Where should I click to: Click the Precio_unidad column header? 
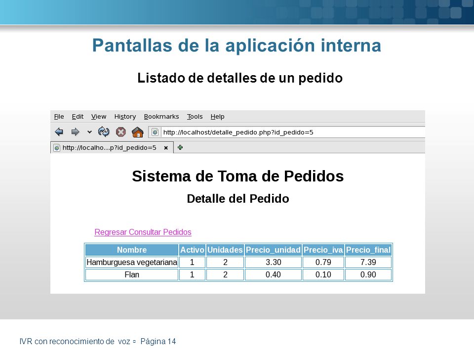[273, 250]
